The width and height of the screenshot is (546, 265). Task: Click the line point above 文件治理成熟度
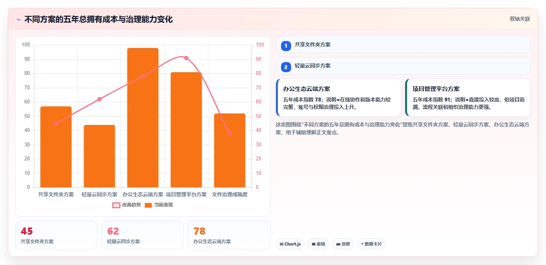click(229, 133)
